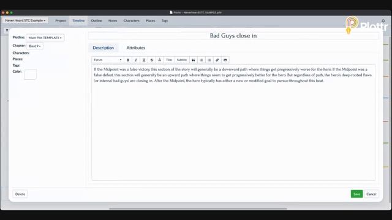Toggle italic formatting in the editor toolbar
Image resolution: width=392 pixels, height=220 pixels.
pos(136,60)
